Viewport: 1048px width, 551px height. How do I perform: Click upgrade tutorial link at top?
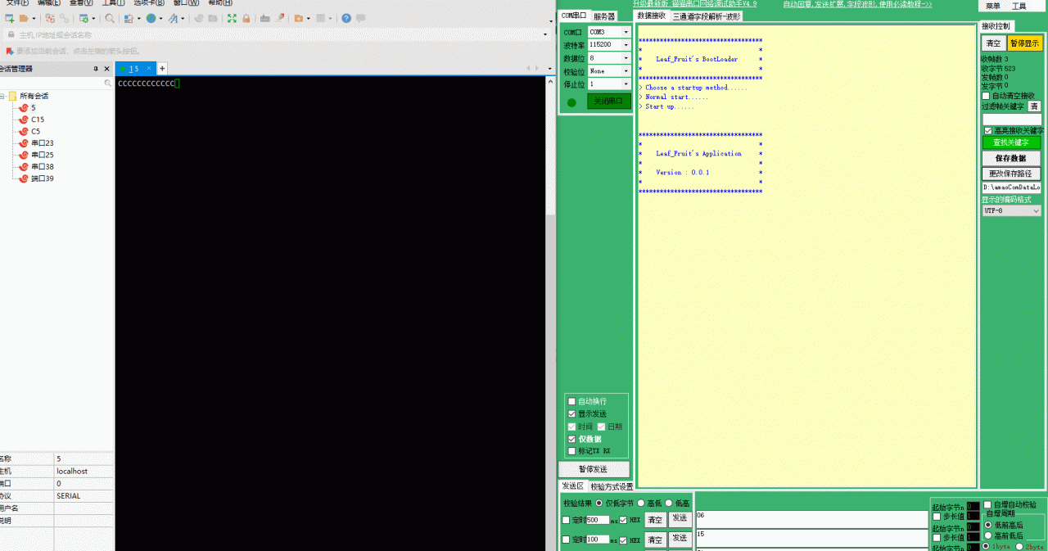click(x=857, y=4)
